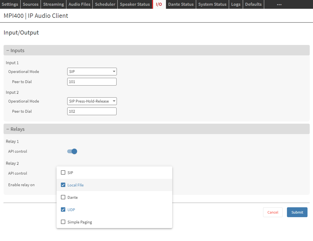Open Input 1 Operational Mode dropdown
313x241 pixels.
(92, 72)
